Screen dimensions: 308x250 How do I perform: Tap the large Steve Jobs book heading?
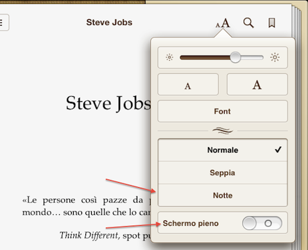click(108, 103)
